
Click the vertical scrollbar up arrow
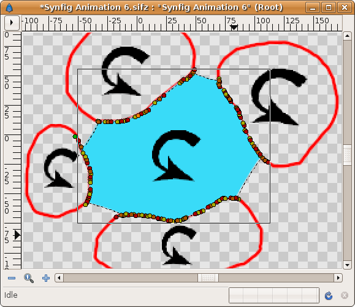tap(347, 36)
